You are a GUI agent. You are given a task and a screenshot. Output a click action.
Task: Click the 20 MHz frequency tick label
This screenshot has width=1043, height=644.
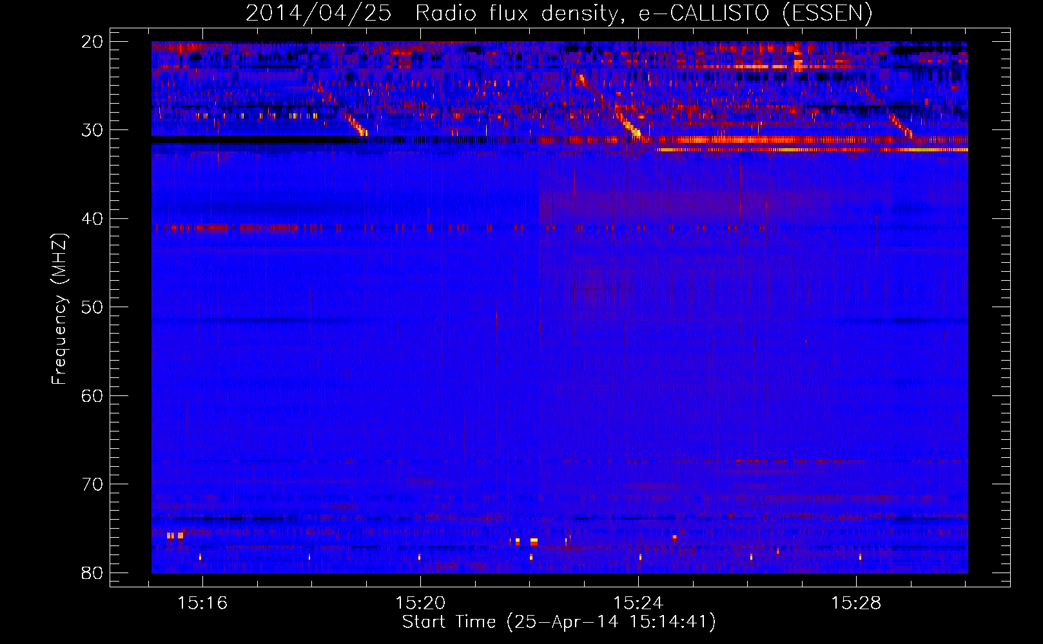coord(92,42)
